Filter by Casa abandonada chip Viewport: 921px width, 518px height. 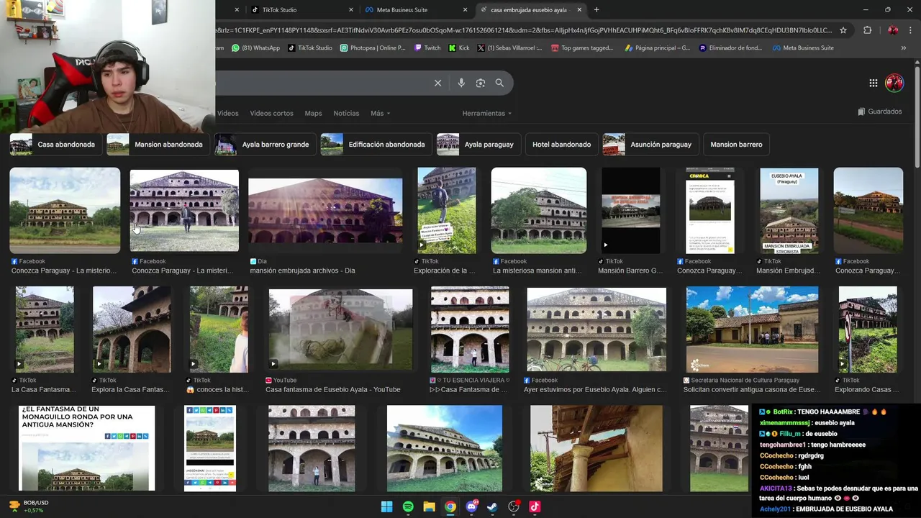[x=55, y=144]
